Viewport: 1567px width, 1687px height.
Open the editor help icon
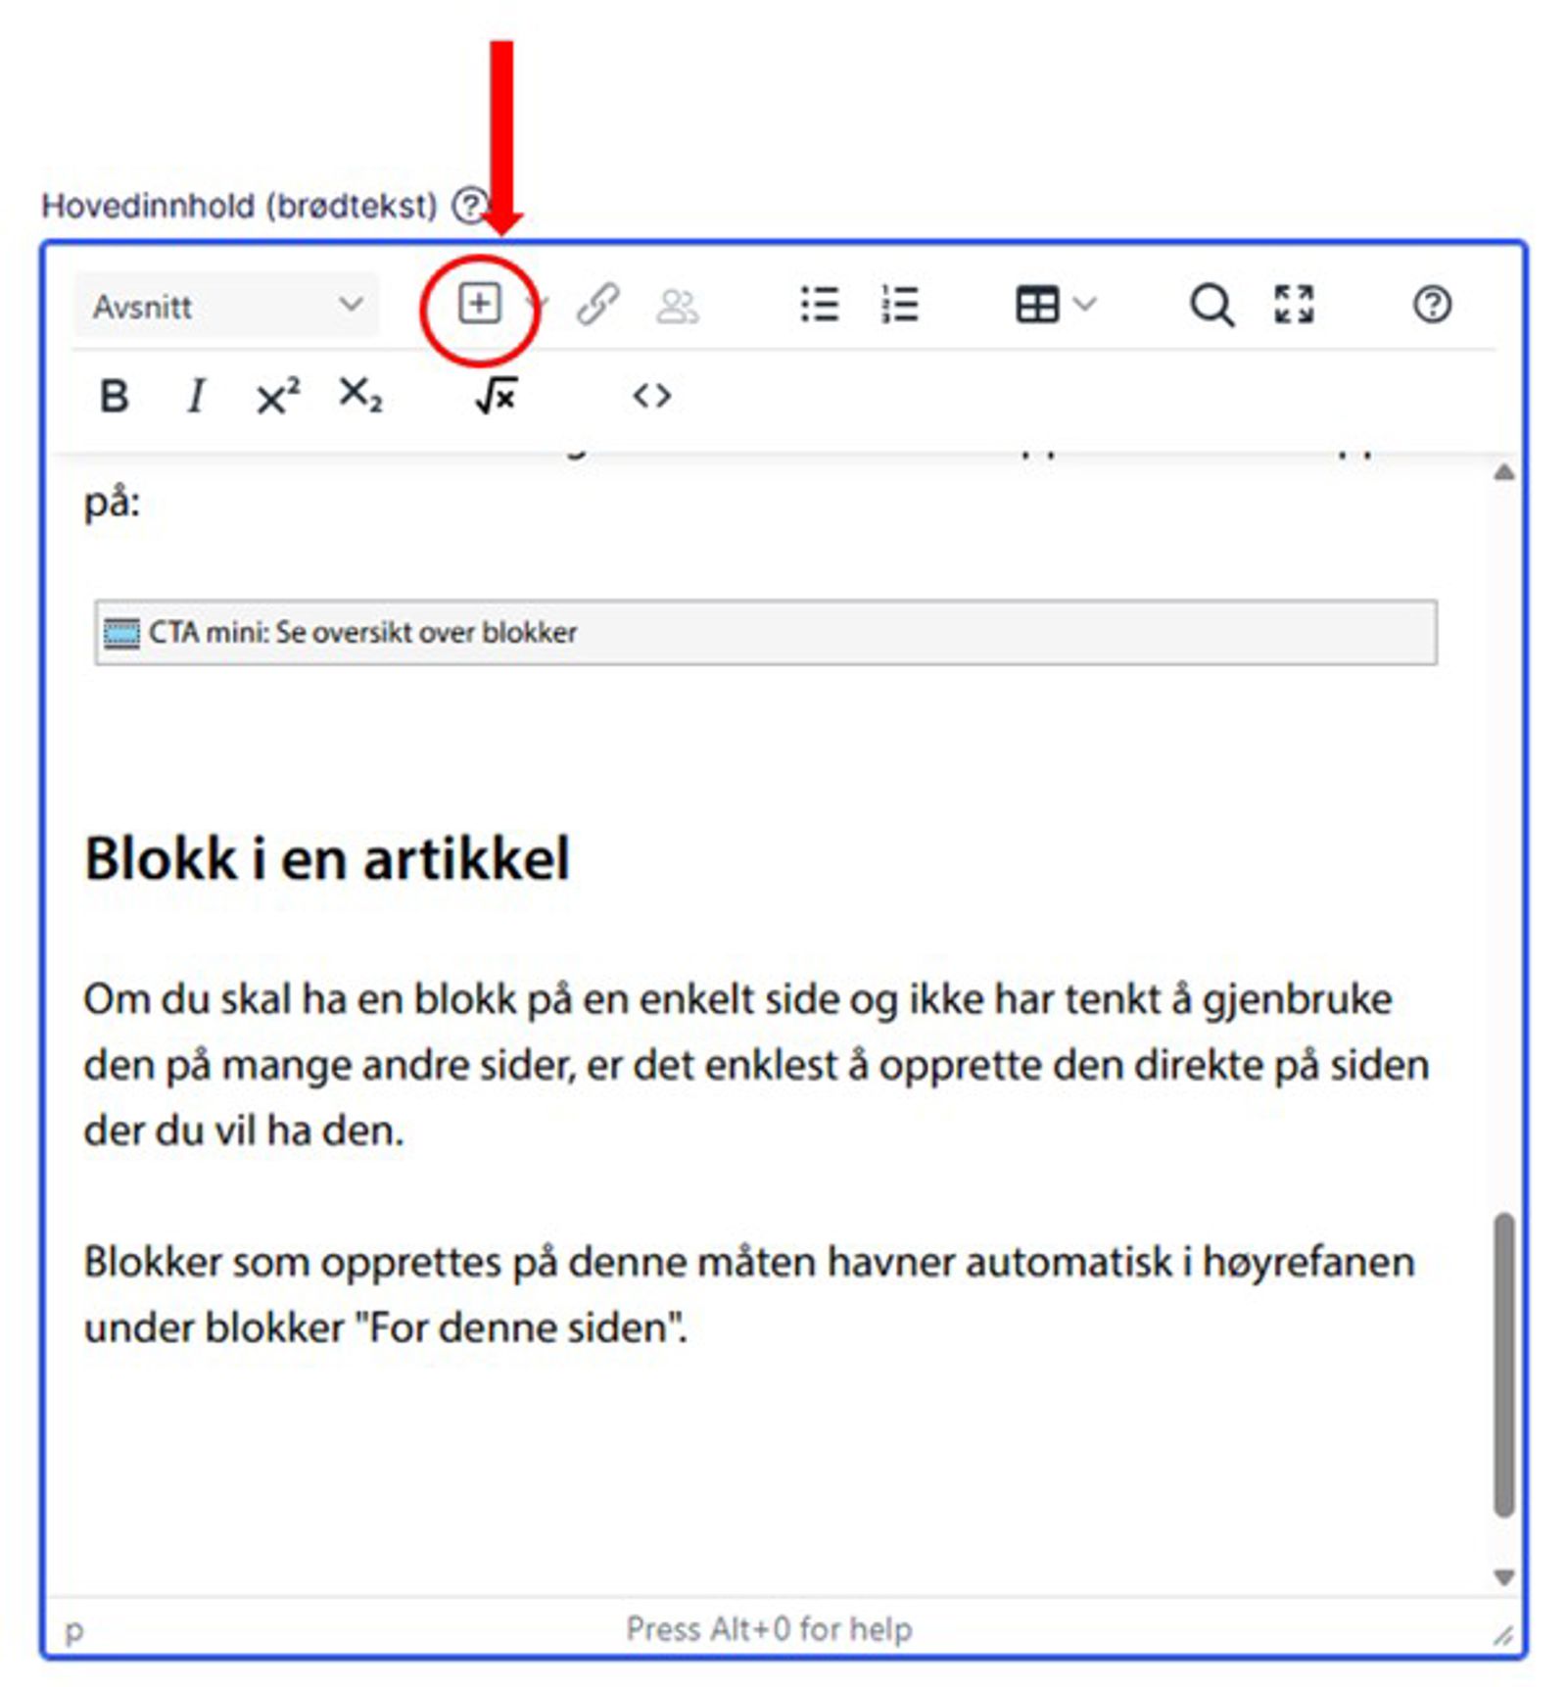pos(1432,305)
